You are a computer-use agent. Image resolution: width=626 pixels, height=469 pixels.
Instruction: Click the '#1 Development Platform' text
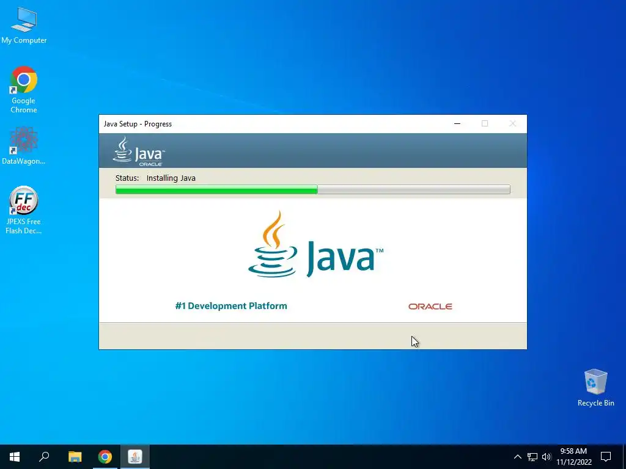[x=231, y=306]
